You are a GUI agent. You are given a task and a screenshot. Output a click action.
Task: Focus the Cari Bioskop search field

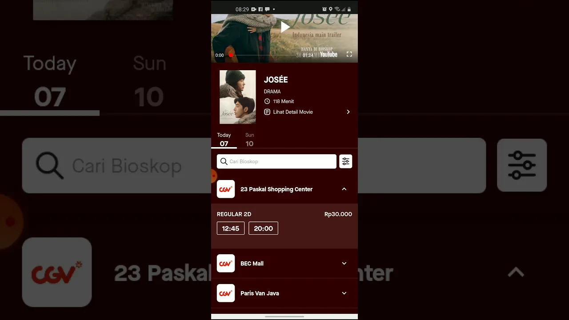(x=276, y=161)
